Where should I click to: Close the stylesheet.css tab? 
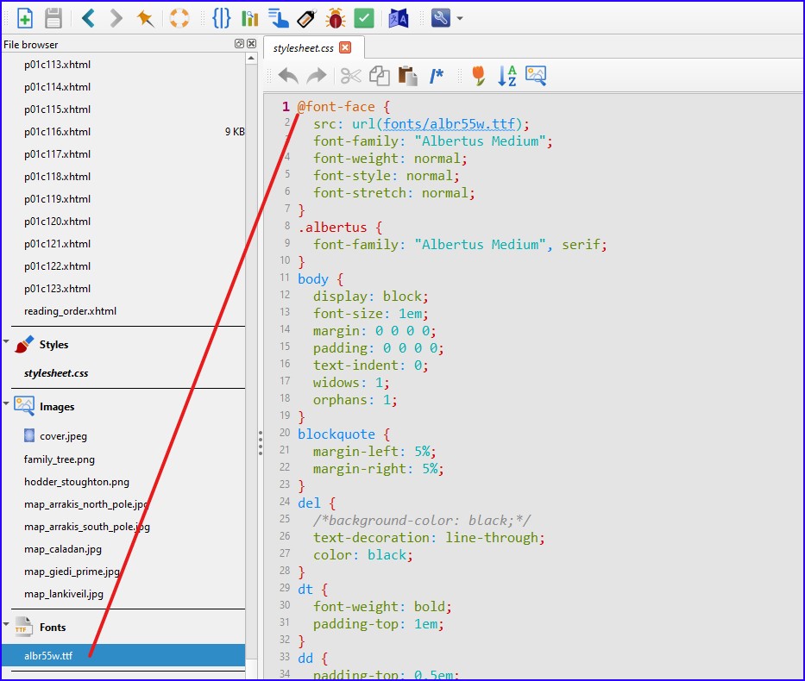[345, 47]
